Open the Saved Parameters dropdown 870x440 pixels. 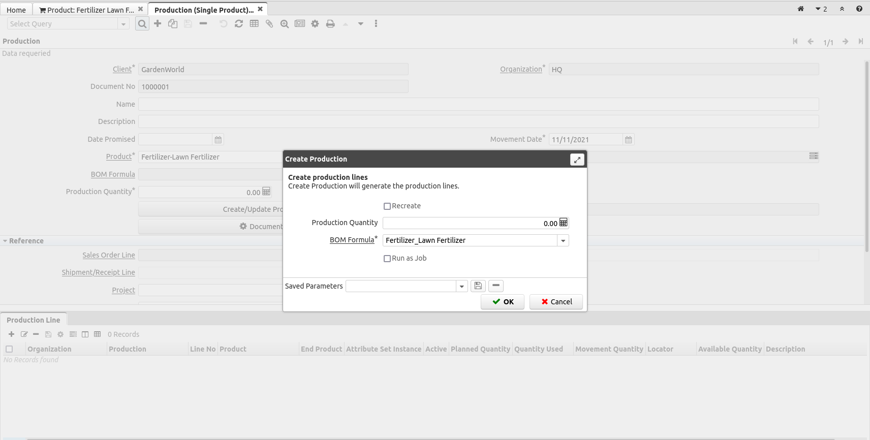point(462,286)
